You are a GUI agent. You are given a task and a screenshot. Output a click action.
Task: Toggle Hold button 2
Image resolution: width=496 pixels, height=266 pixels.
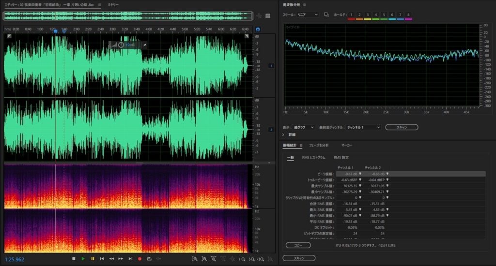359,15
